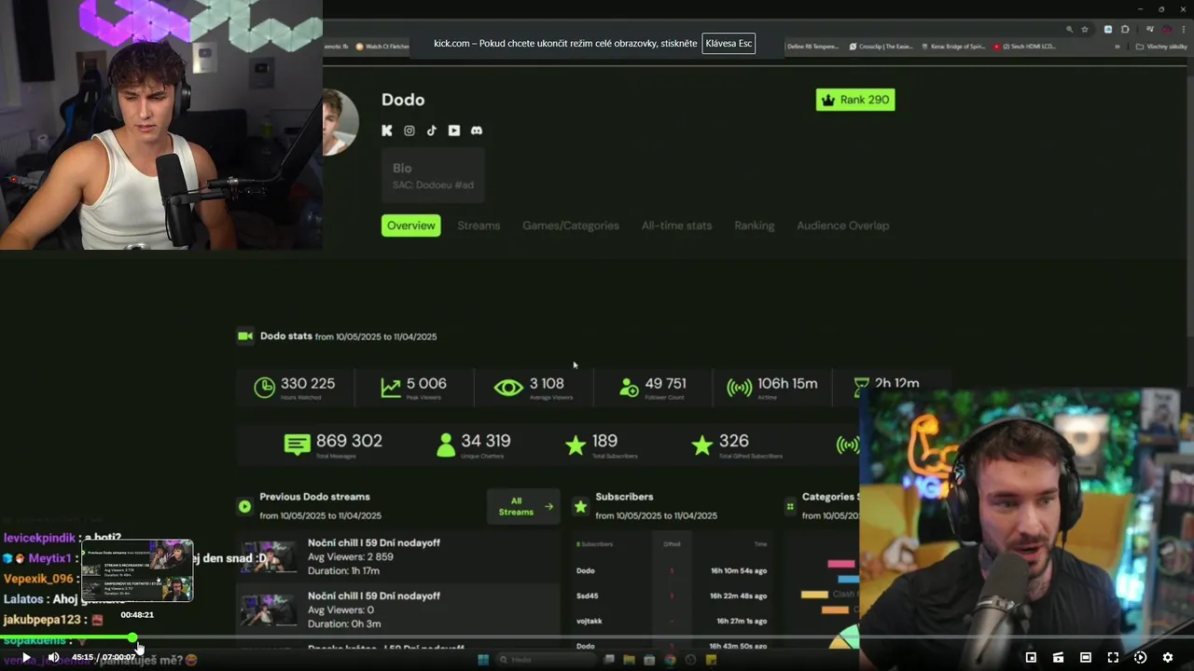Click the progress bar scrubber handle
This screenshot has width=1194, height=671.
point(132,637)
